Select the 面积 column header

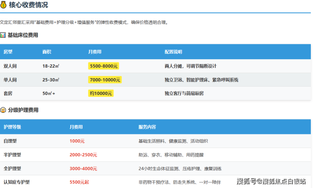tap(47, 52)
